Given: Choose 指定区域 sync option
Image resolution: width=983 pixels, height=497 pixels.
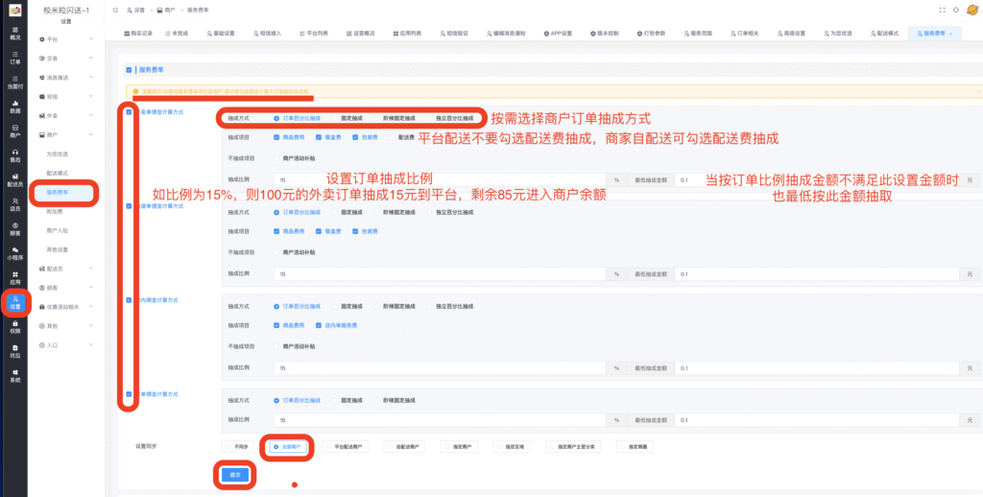Looking at the screenshot, I should pyautogui.click(x=512, y=447).
